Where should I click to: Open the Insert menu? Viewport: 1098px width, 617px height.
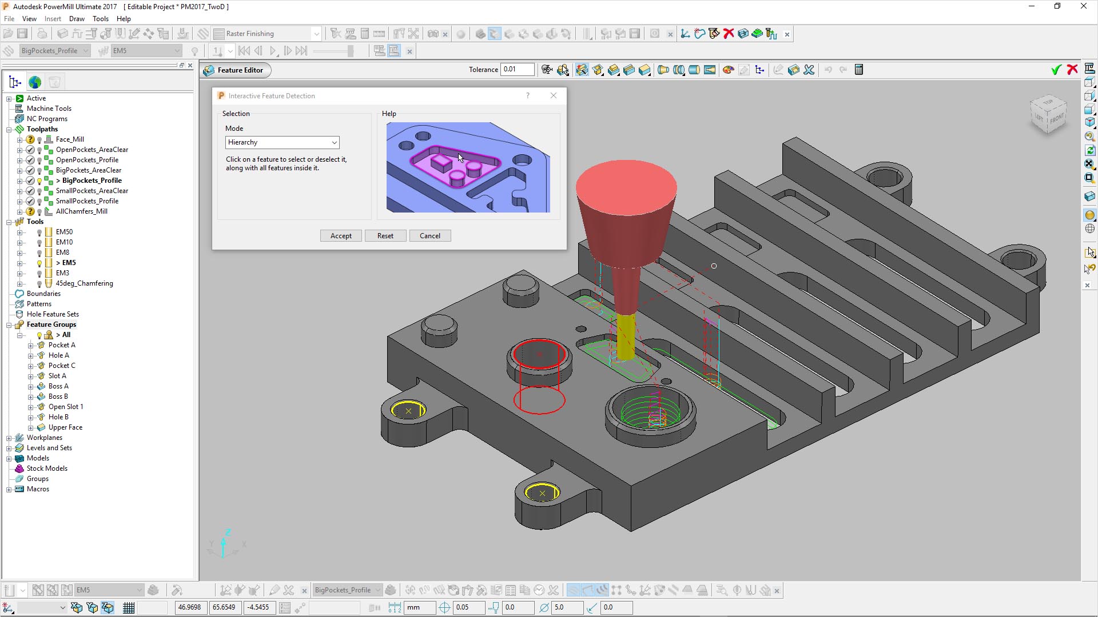(53, 19)
